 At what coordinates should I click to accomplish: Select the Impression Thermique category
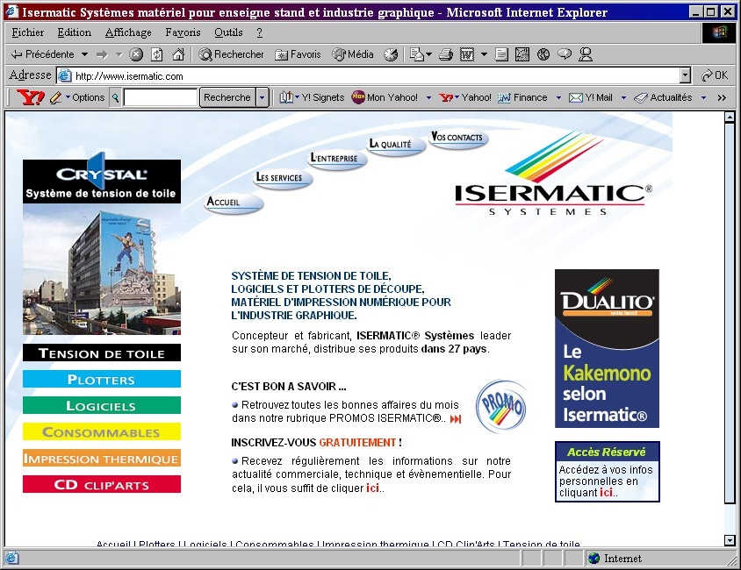(x=102, y=458)
